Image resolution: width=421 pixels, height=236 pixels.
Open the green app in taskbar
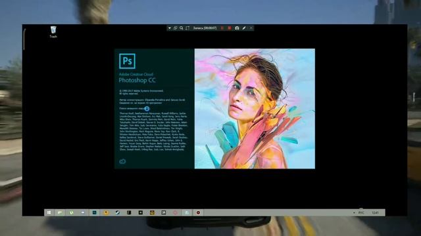pyautogui.click(x=72, y=212)
